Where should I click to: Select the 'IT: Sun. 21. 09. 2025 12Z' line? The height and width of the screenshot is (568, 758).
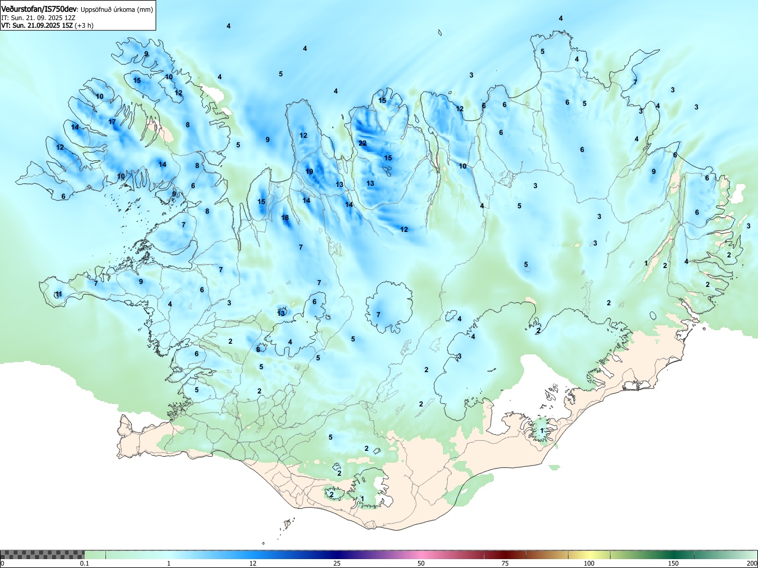pos(38,18)
